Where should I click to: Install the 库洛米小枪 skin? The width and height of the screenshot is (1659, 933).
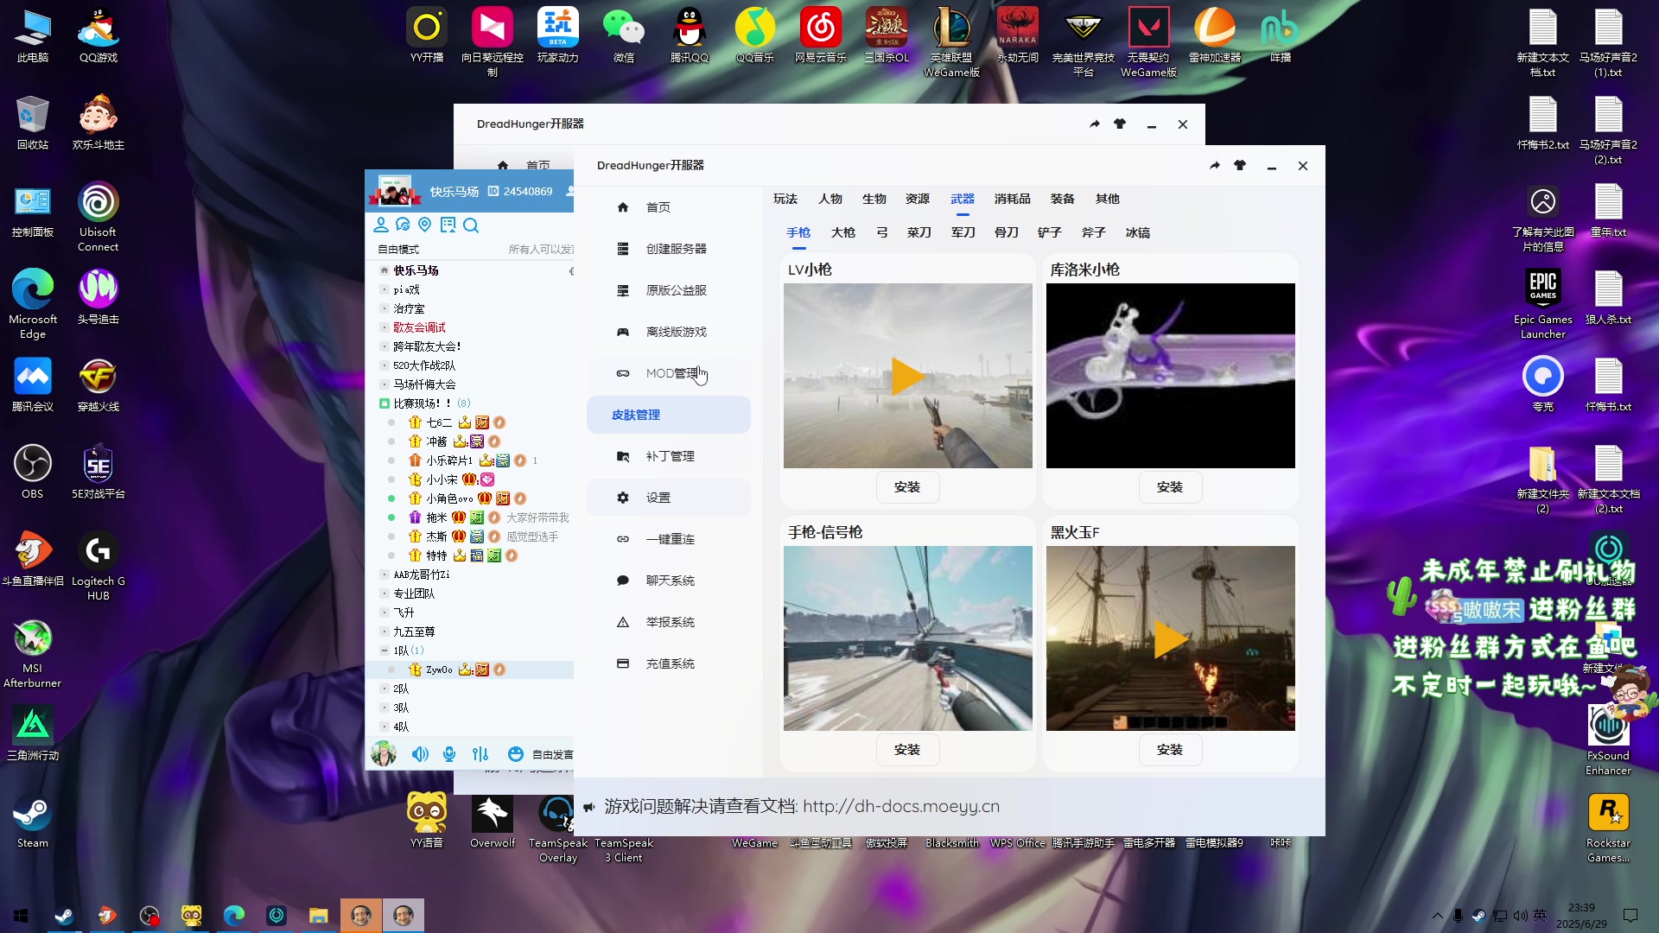[x=1170, y=487]
